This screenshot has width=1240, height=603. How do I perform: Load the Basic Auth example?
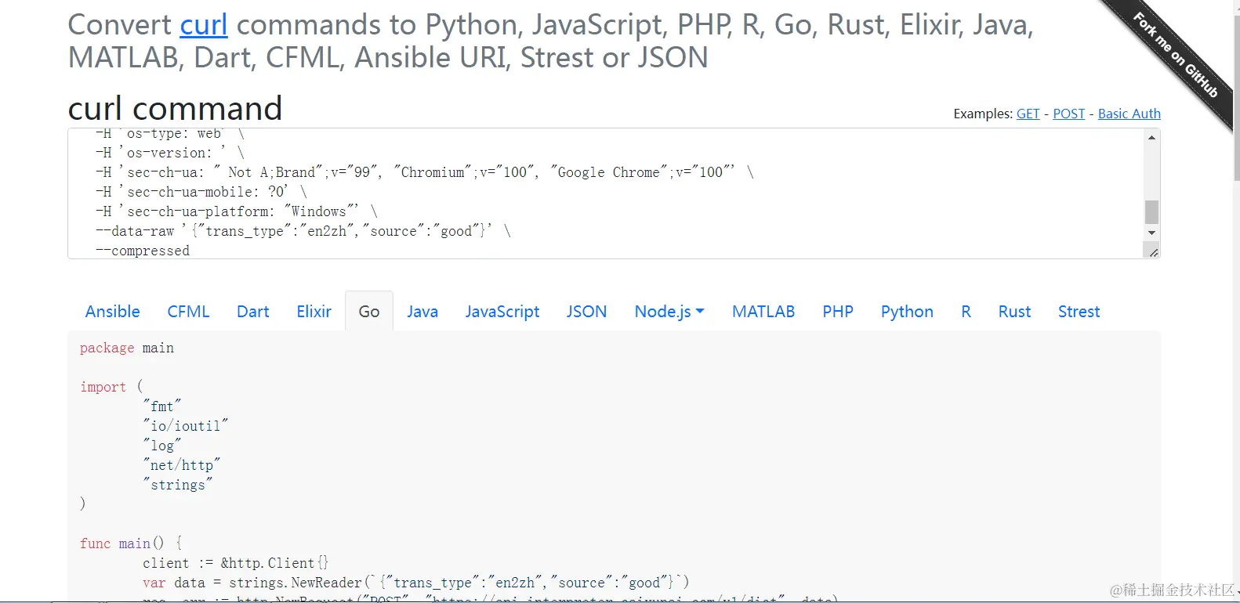1129,114
